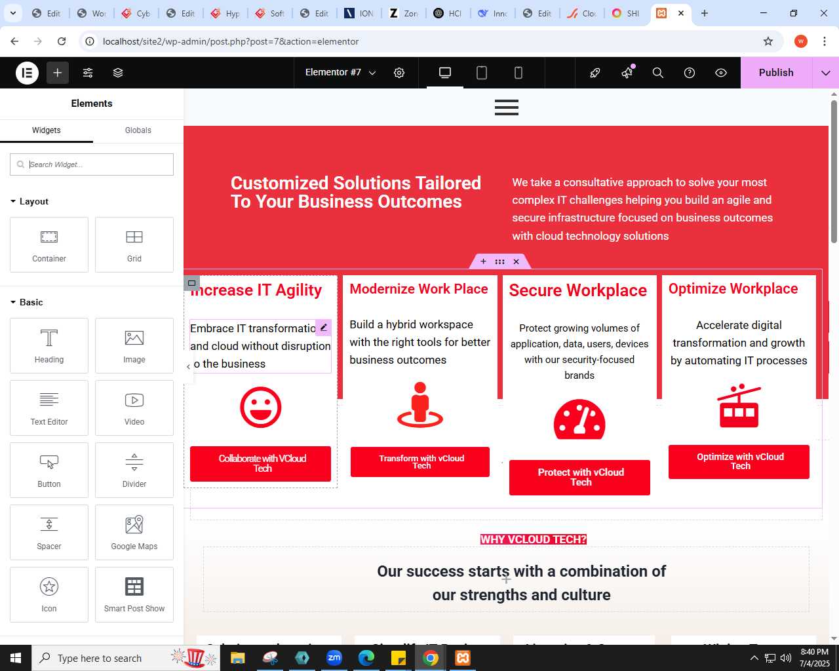
Task: Open the What's New megaphone icon
Action: click(627, 73)
